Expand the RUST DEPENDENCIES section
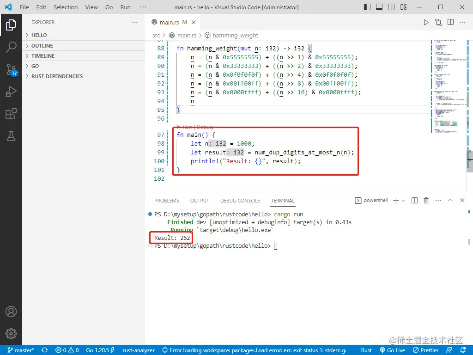473x355 pixels. click(x=84, y=76)
